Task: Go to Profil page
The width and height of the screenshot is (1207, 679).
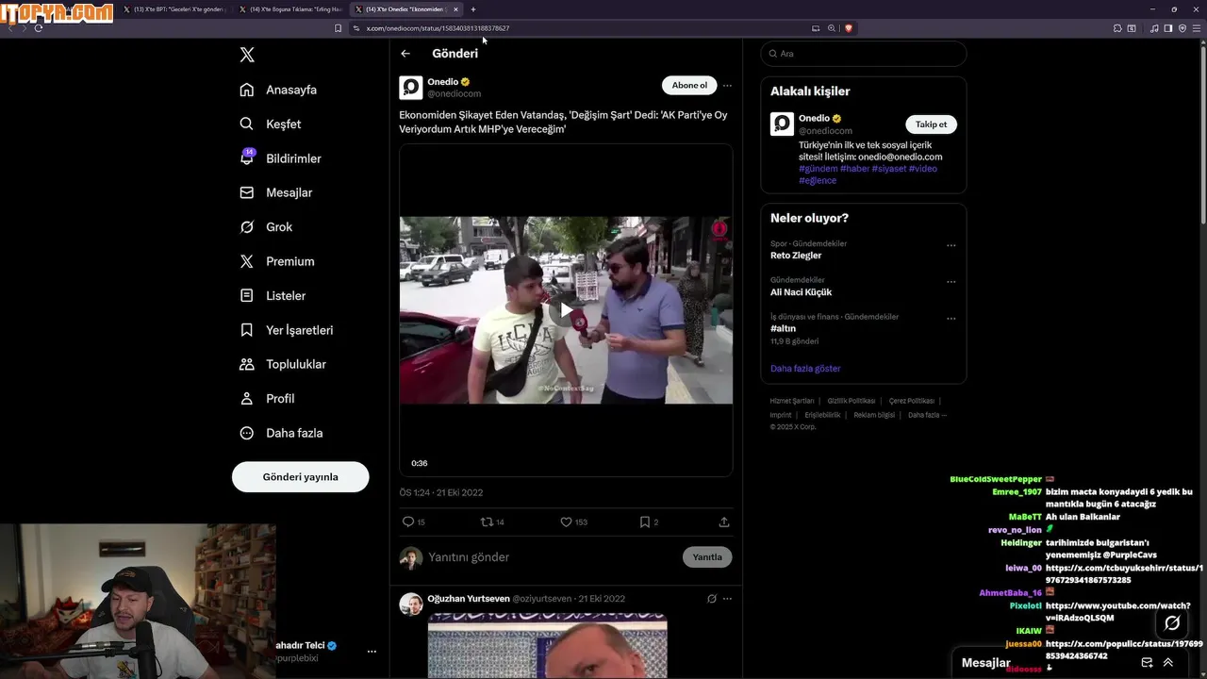Action: tap(267, 399)
